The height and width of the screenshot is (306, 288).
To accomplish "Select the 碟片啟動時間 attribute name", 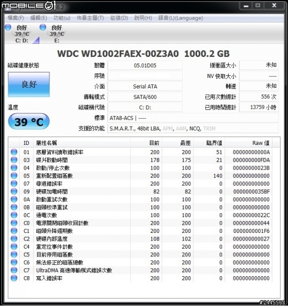I will point(52,160).
